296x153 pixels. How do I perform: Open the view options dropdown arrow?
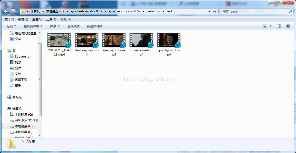click(270, 26)
